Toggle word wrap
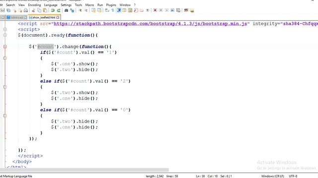This screenshot has height=178, width=318. [x=107, y=10]
